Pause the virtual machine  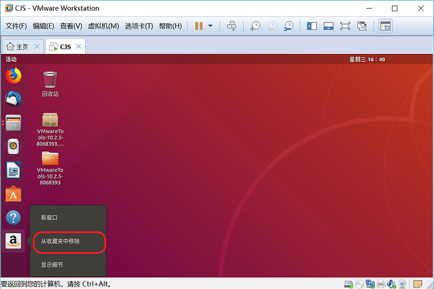point(199,26)
